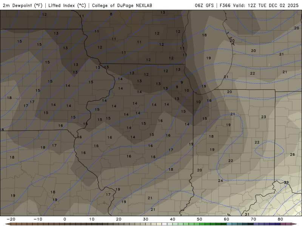Click the '06Z GFS' model run label
This screenshot has height=226, width=302.
[x=204, y=6]
